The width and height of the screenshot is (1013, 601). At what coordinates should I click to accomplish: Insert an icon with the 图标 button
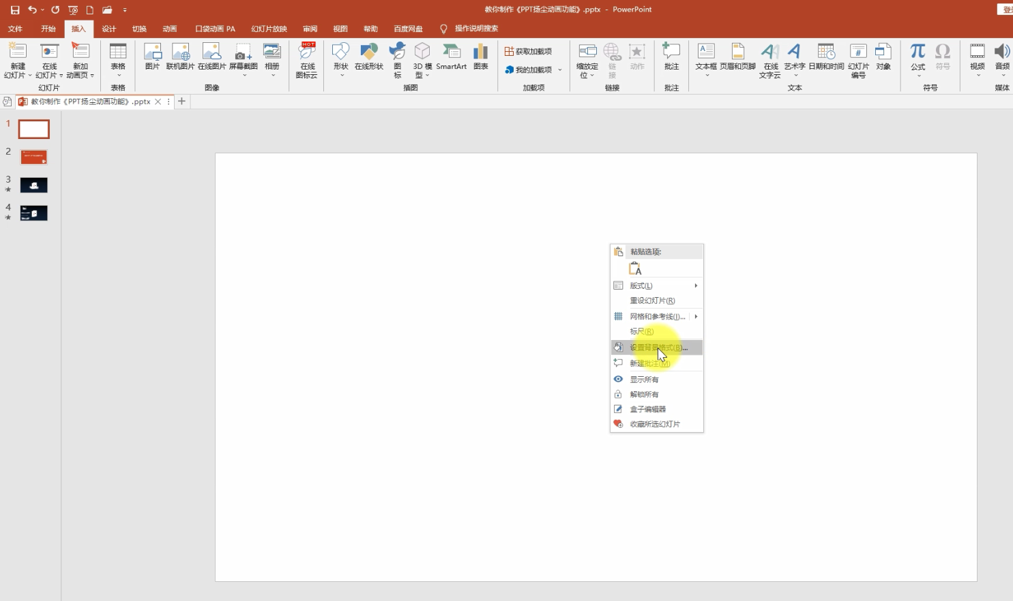point(398,61)
